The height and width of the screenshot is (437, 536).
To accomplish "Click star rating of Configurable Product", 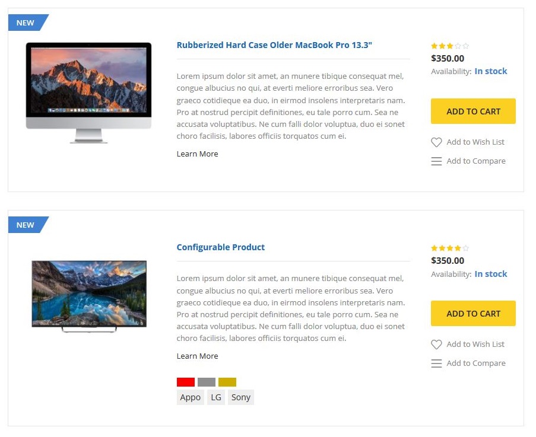I will pyautogui.click(x=450, y=248).
